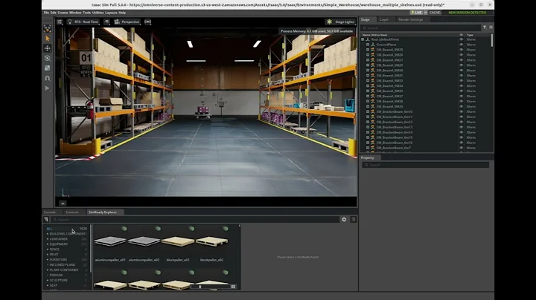Activate the Rotate tool in left toolbar
The height and width of the screenshot is (300, 536).
click(x=48, y=59)
